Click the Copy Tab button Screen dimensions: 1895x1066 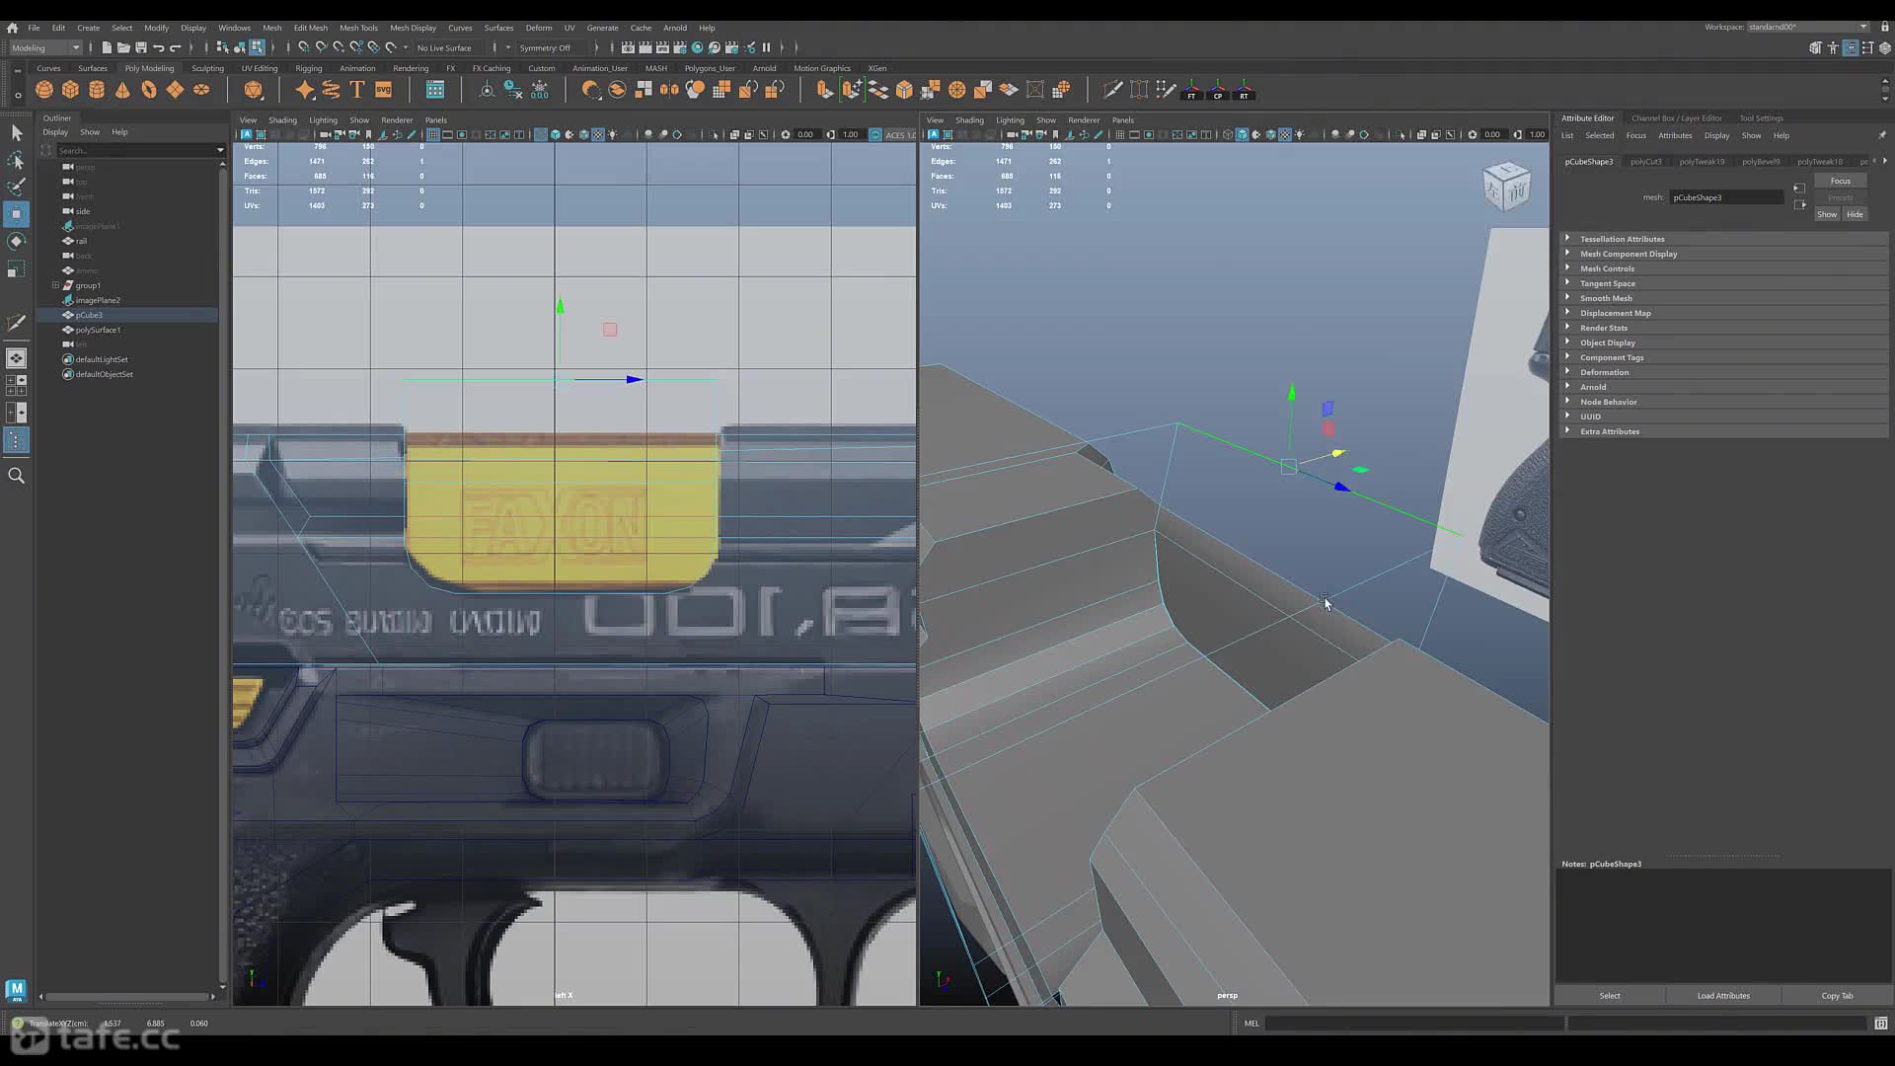click(x=1837, y=995)
